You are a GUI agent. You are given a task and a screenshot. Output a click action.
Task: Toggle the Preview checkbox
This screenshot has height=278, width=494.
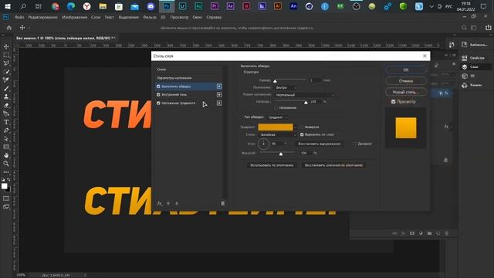[x=393, y=102]
